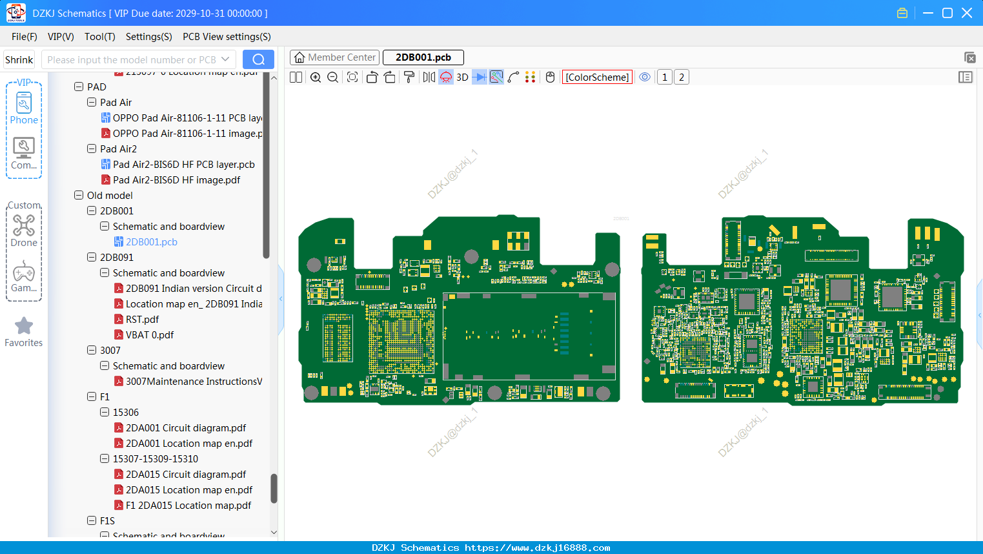983x554 pixels.
Task: Click the mouse settings icon
Action: [551, 77]
